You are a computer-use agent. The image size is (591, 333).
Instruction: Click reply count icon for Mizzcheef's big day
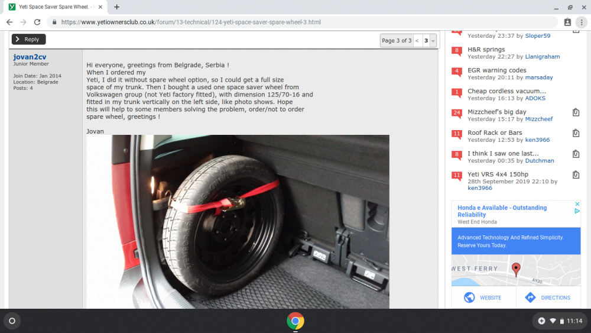click(457, 113)
